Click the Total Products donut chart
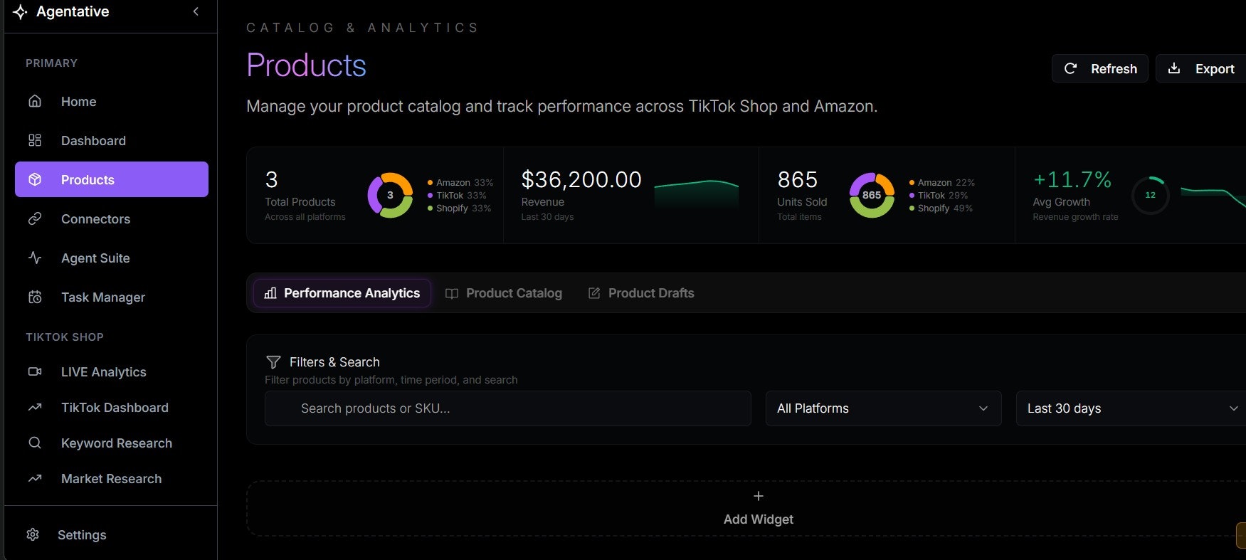Screen dimensions: 1246x560 click(x=390, y=195)
